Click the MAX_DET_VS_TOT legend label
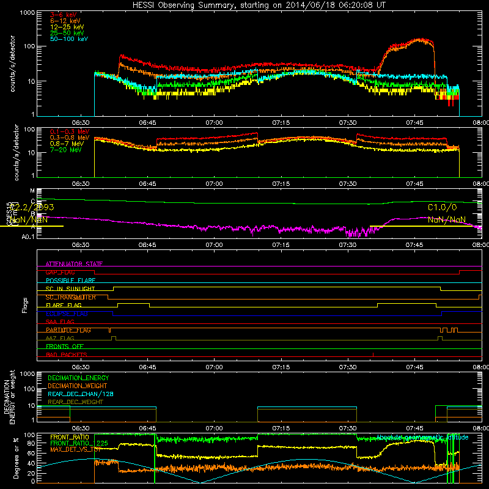The image size is (489, 489). point(76,449)
